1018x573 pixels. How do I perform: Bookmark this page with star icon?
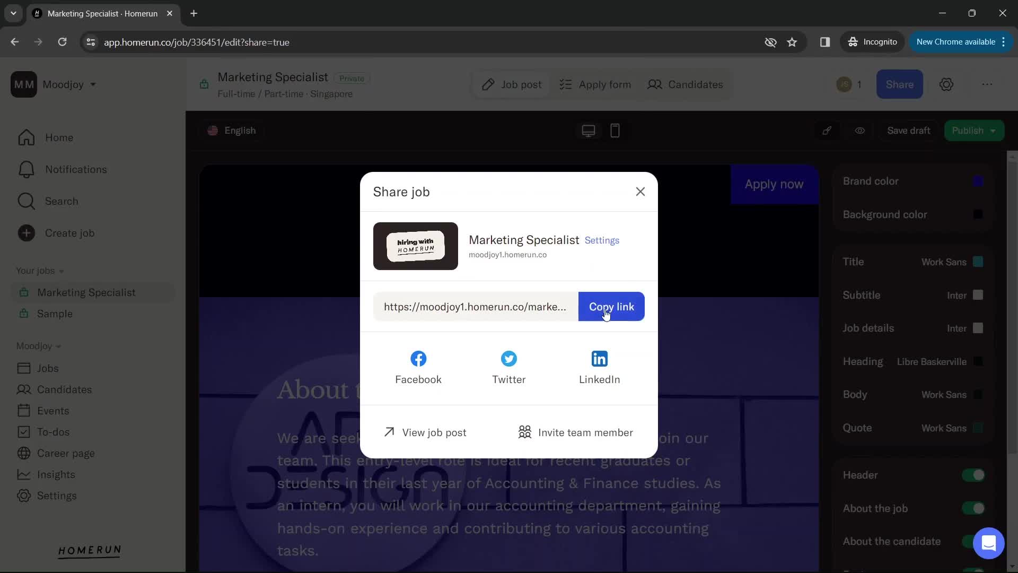point(792,42)
